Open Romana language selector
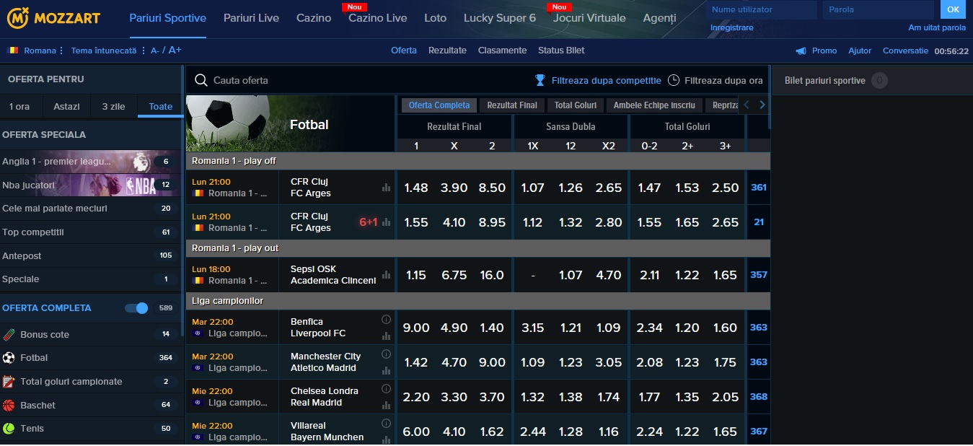 (x=35, y=51)
